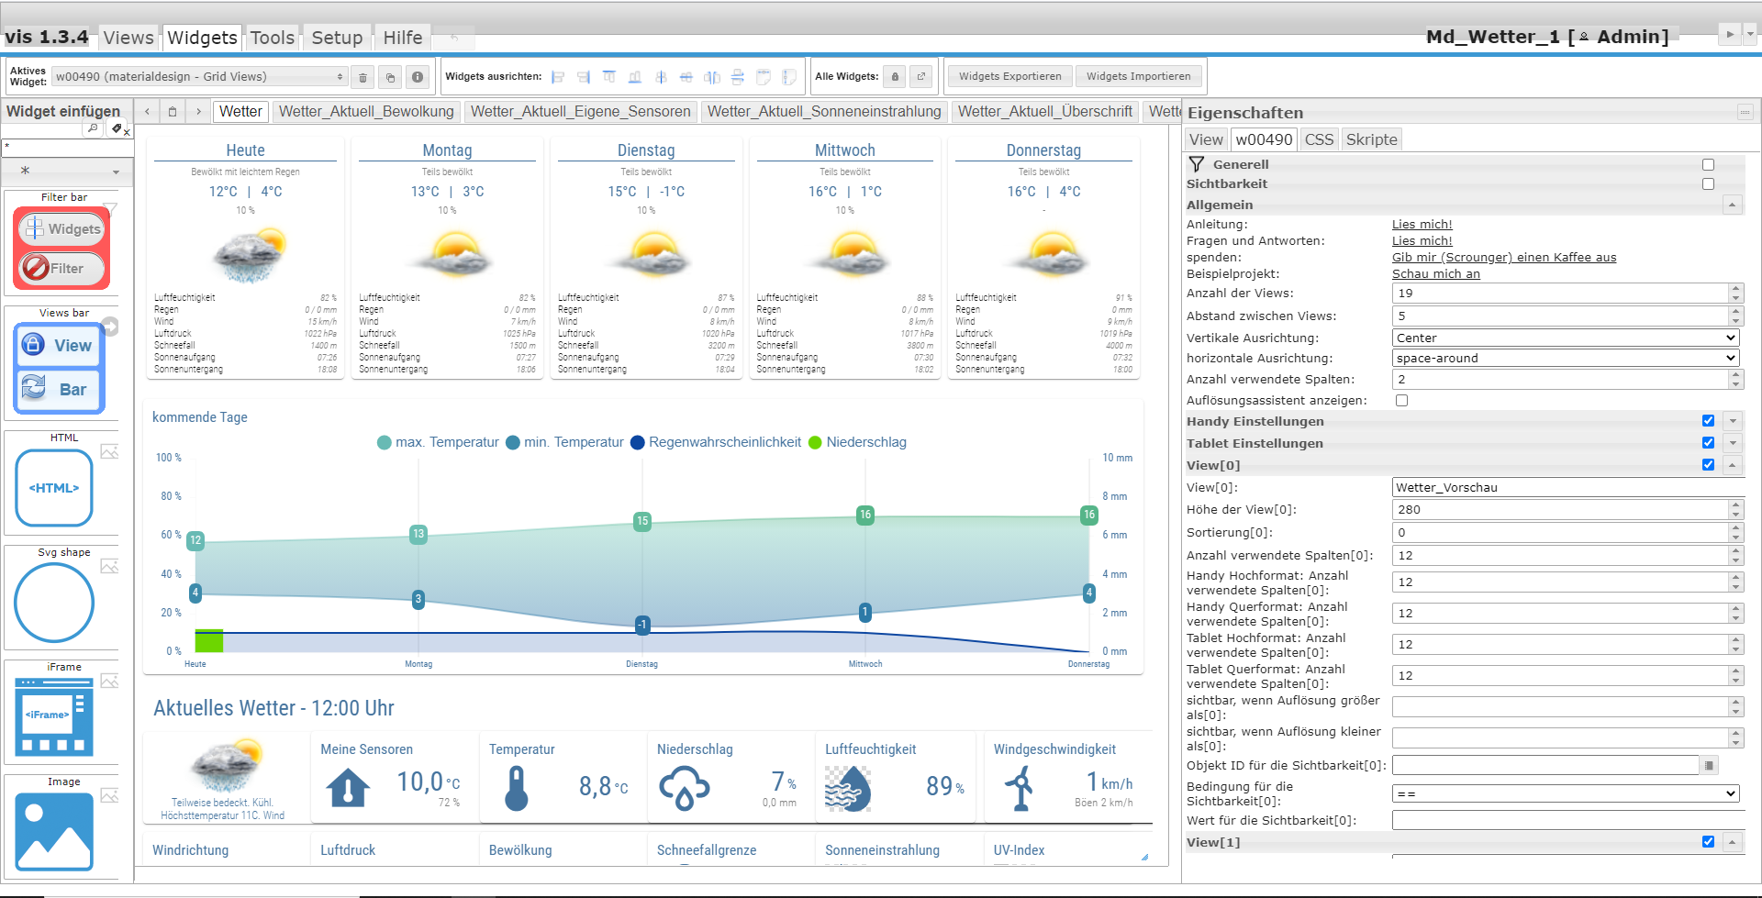Open the Hilfe menu

403,38
